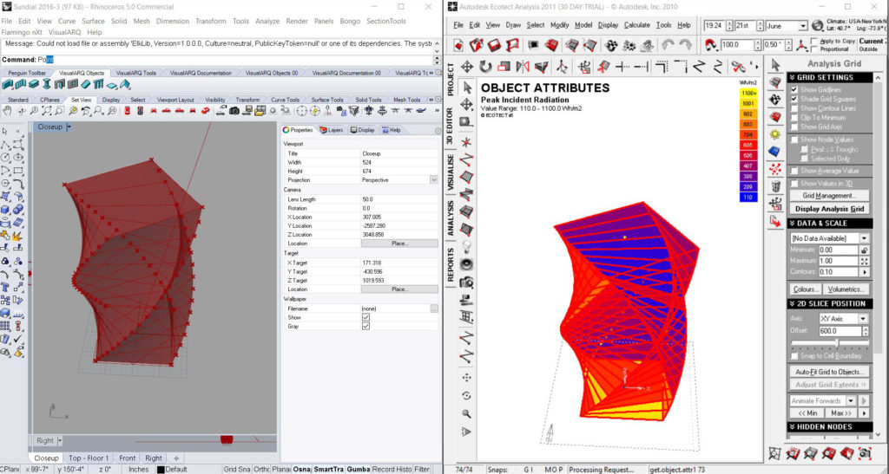Click the camera icon in Ecotect left toolbar
This screenshot has height=474, width=889.
pyautogui.click(x=466, y=282)
